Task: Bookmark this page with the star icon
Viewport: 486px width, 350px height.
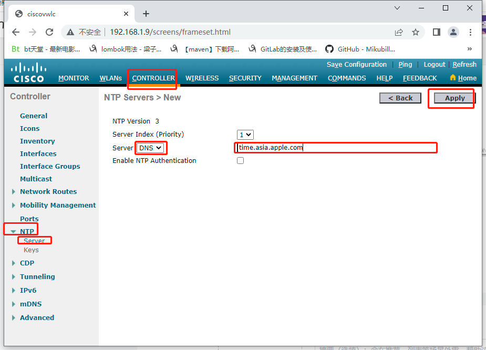Action: [x=416, y=32]
